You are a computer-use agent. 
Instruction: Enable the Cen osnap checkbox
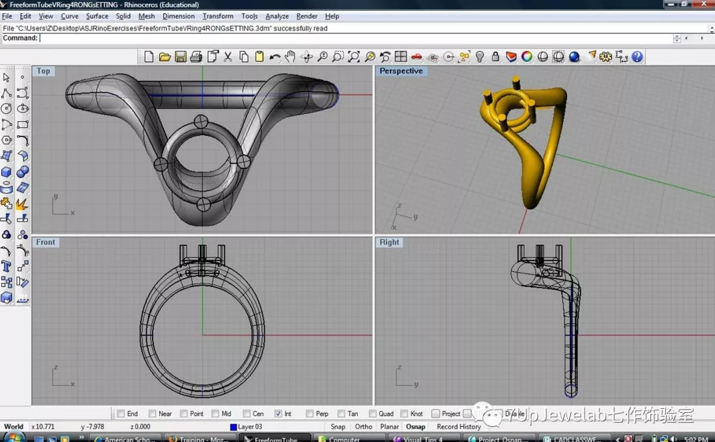click(247, 413)
